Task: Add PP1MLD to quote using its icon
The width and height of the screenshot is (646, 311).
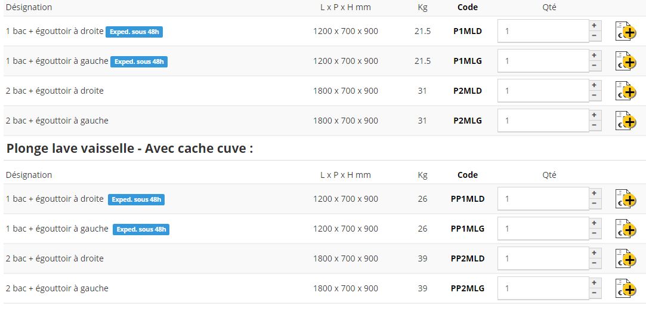Action: pos(626,199)
